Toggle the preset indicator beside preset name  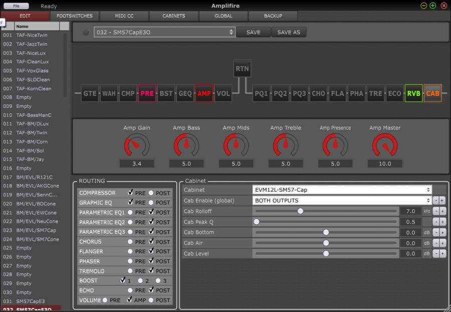[x=86, y=33]
